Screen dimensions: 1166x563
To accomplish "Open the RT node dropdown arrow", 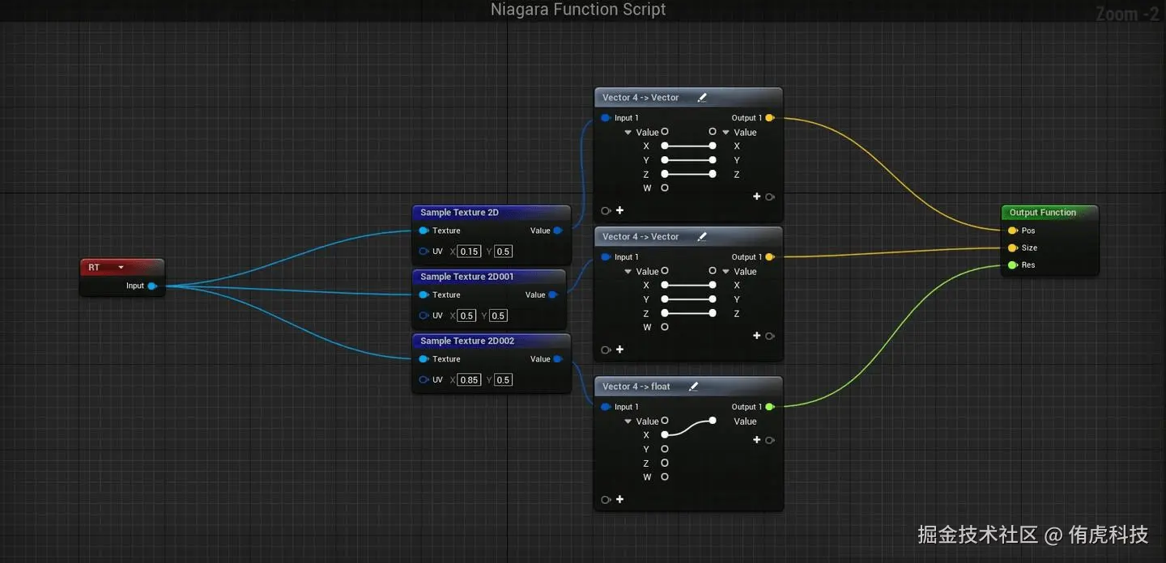I will click(121, 268).
